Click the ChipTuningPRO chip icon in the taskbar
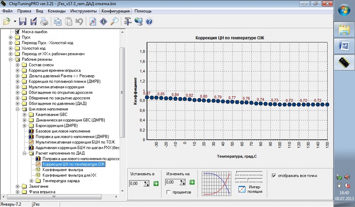This screenshot has width=355, height=207. 344,62
